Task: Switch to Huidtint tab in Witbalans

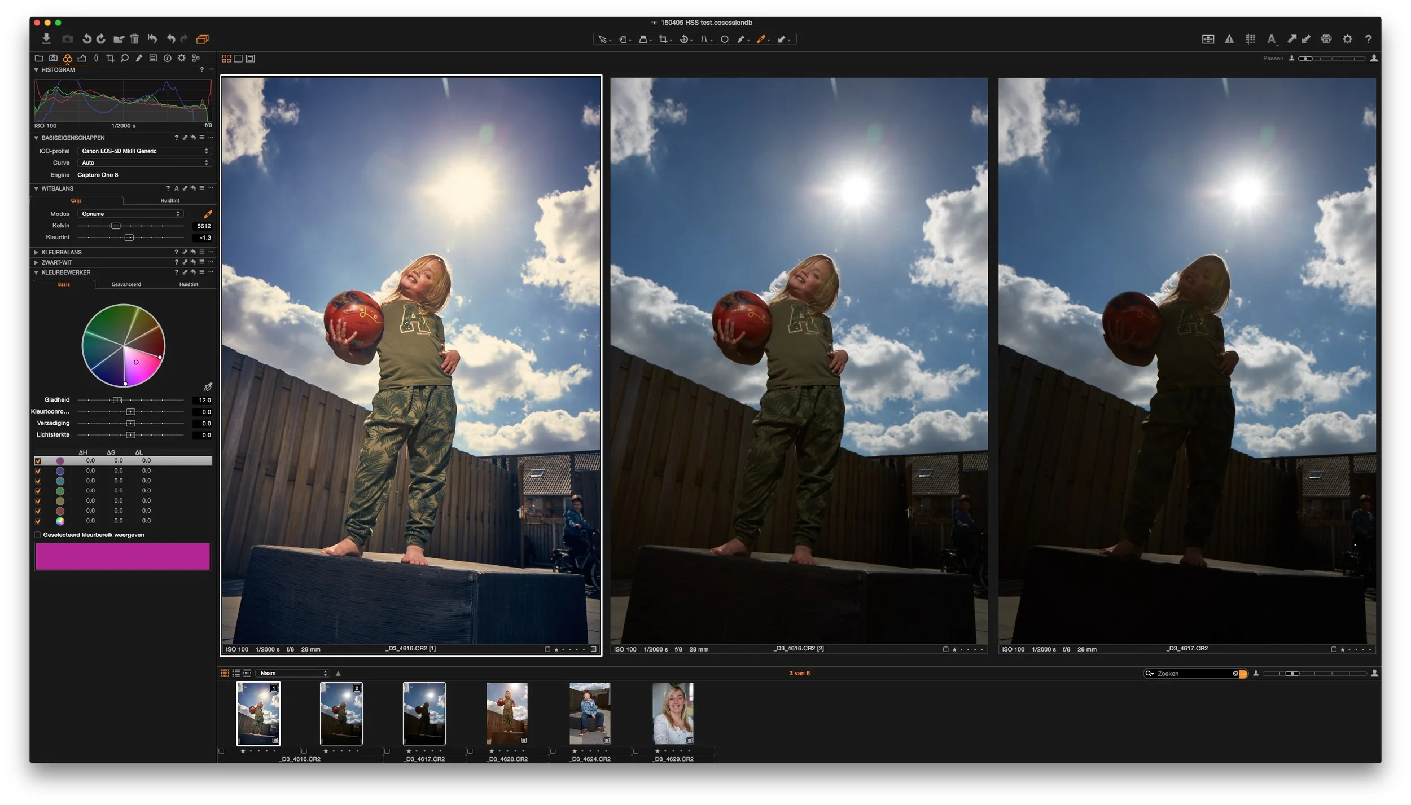Action: point(169,200)
